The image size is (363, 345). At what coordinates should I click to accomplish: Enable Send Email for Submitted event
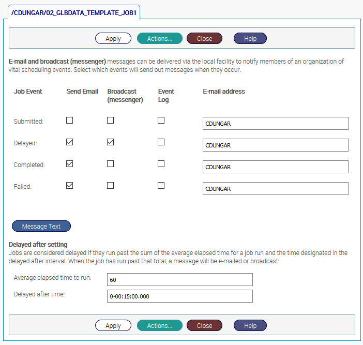click(70, 121)
